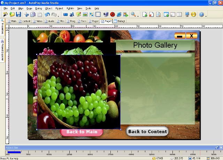The height and width of the screenshot is (160, 223).
Task: Switch to the Dialog1 tab
Action: coord(120,21)
